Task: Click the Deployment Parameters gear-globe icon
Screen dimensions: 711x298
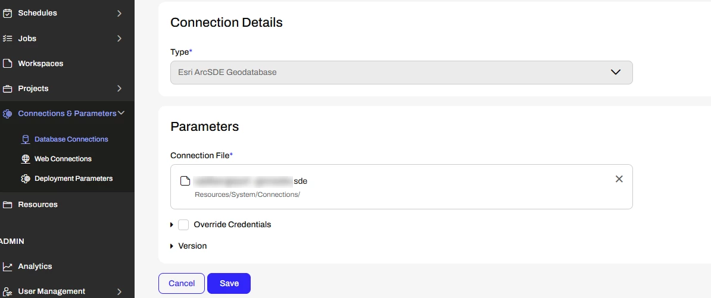Action: (x=25, y=178)
